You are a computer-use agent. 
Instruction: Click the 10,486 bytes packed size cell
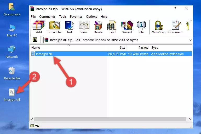pyautogui.click(x=138, y=54)
